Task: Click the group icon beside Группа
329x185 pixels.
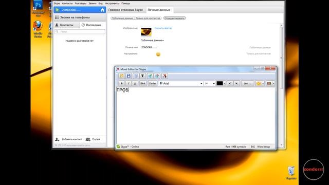Action: [88, 139]
